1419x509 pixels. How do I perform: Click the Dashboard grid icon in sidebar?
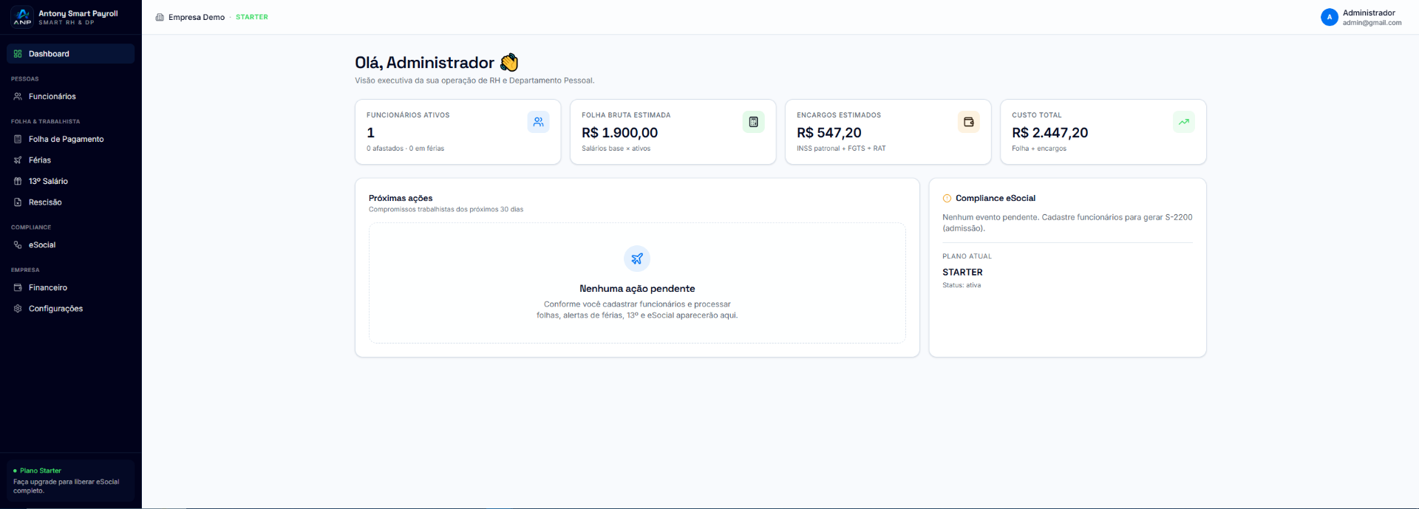pyautogui.click(x=18, y=54)
